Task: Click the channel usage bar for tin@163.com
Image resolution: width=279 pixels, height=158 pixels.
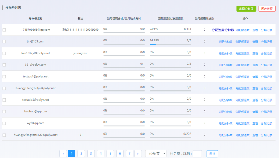Action: [170, 44]
